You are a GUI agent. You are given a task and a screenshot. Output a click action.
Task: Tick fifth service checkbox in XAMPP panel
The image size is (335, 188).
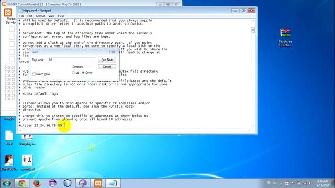(x=12, y=59)
